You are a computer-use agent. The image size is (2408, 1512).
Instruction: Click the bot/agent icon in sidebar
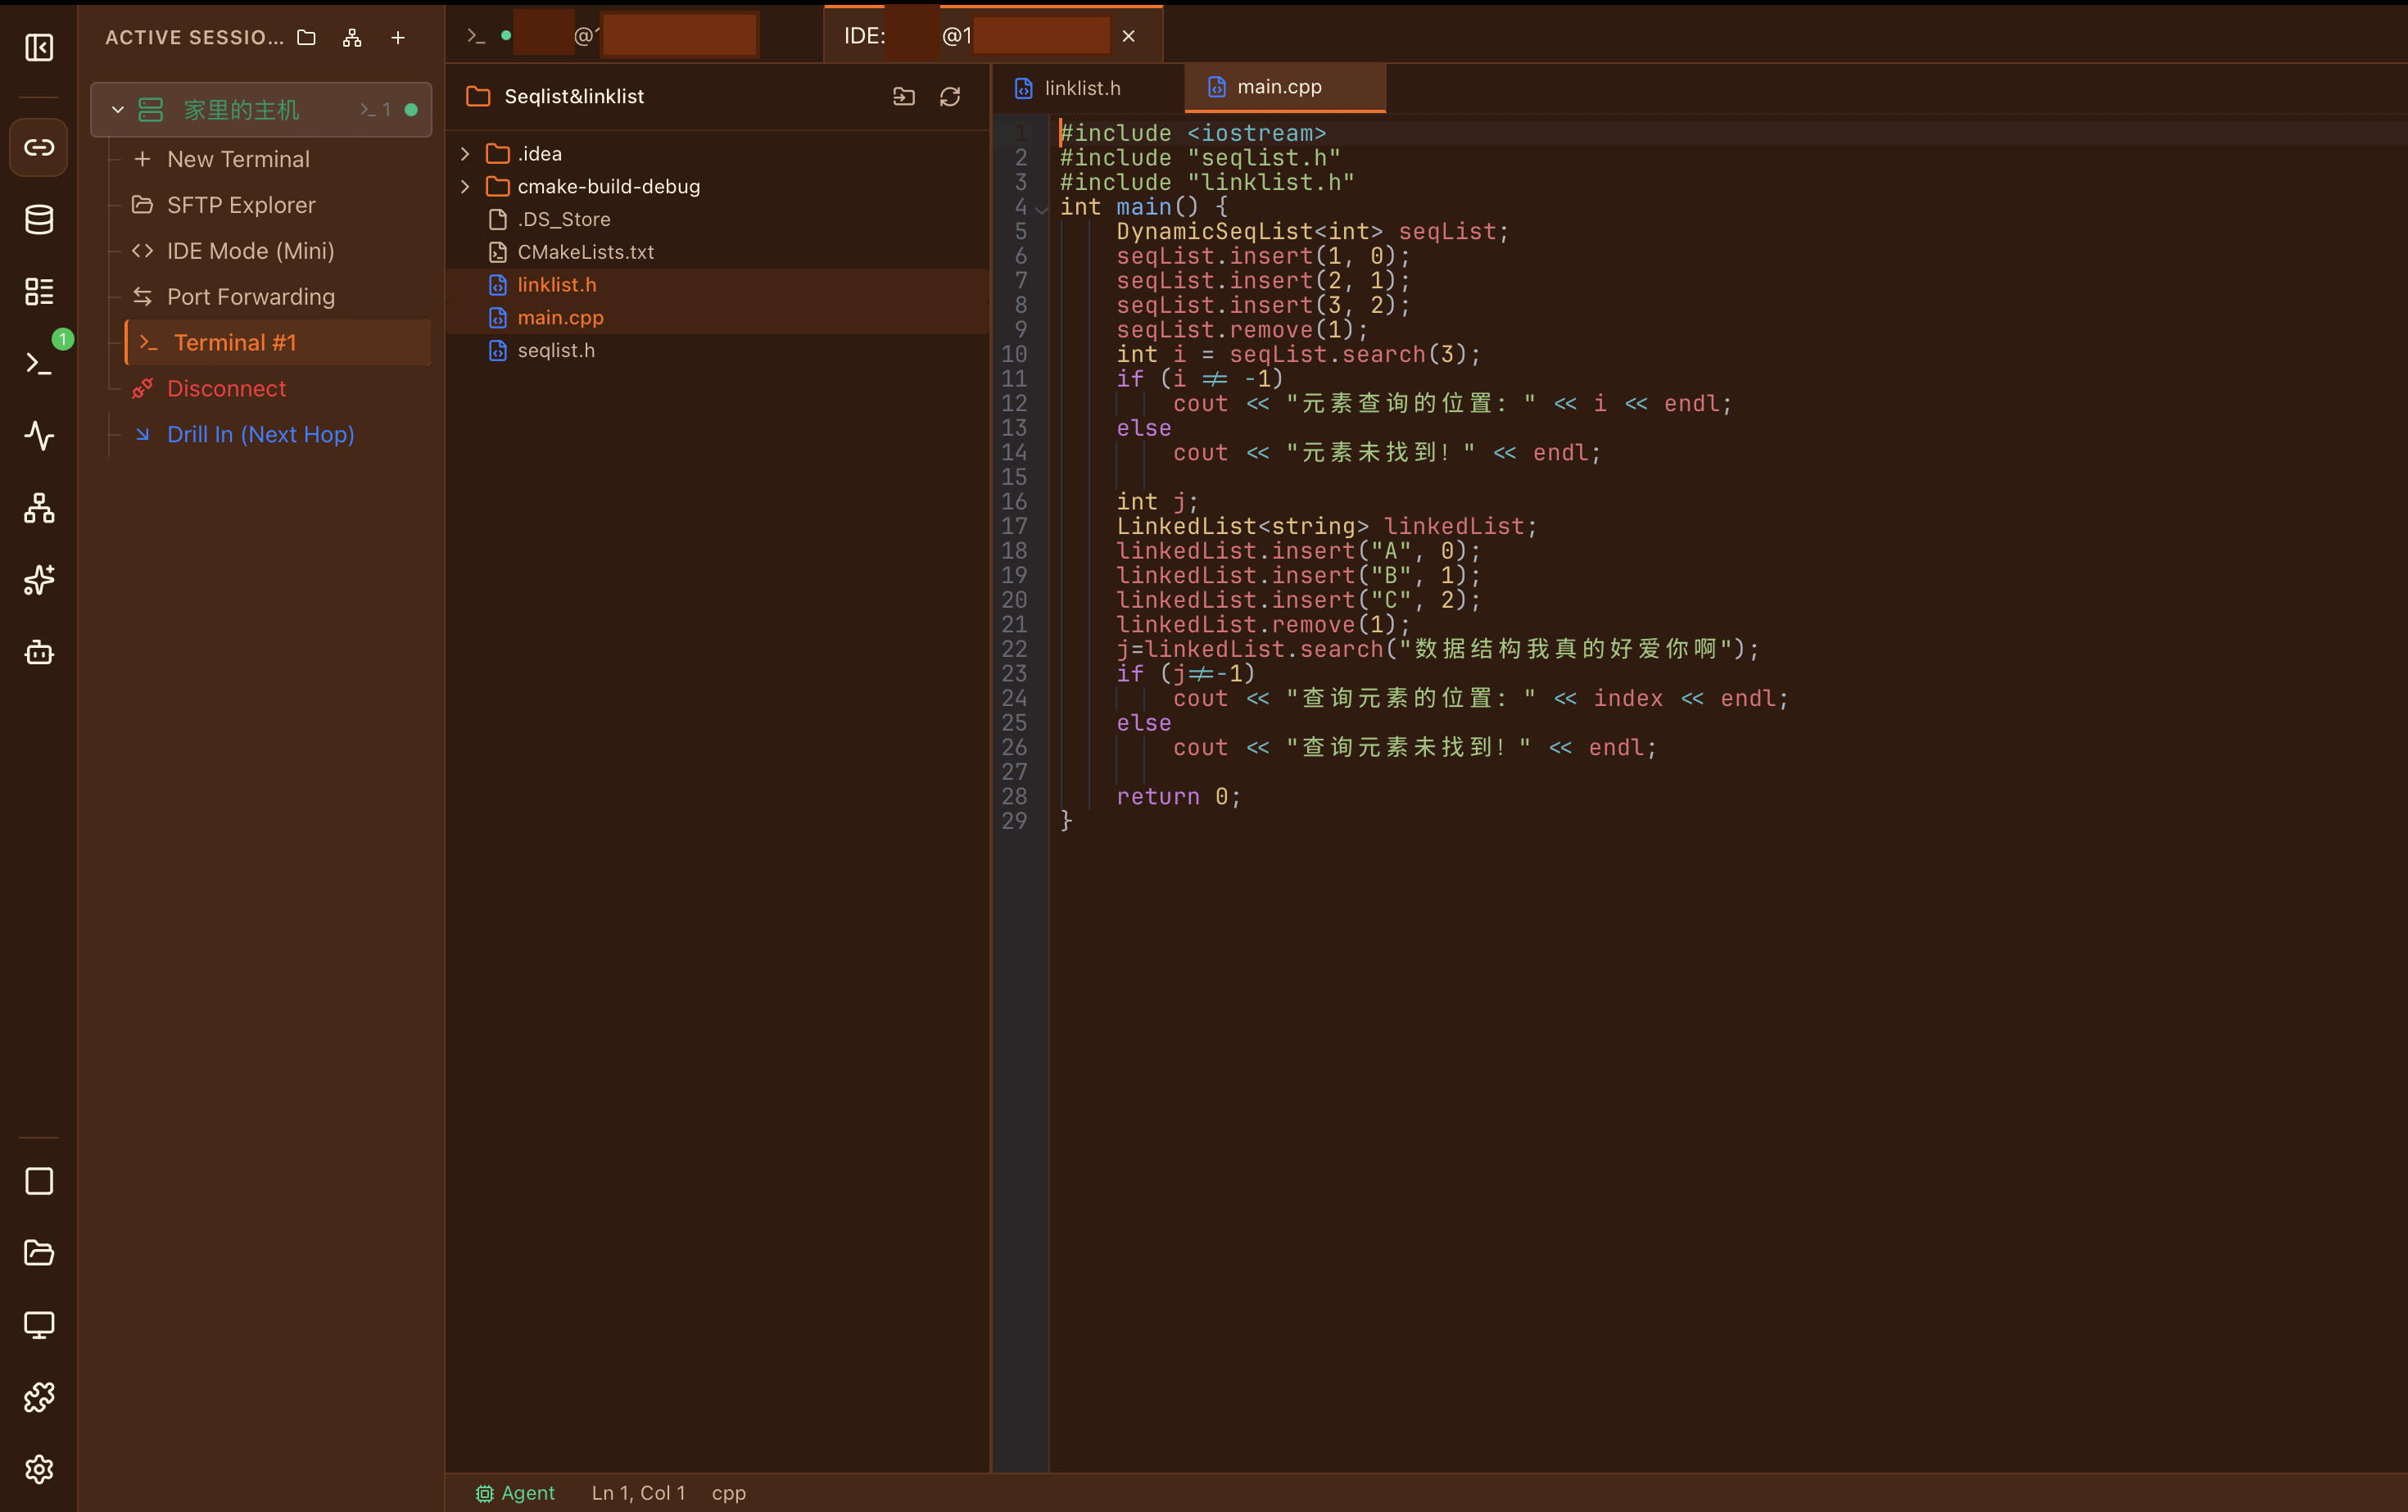coord(39,652)
